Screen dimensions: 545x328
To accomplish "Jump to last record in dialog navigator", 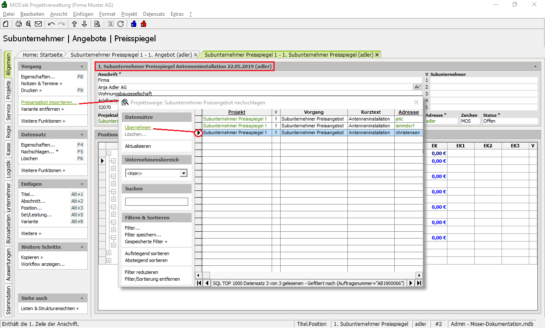I will coord(419,283).
